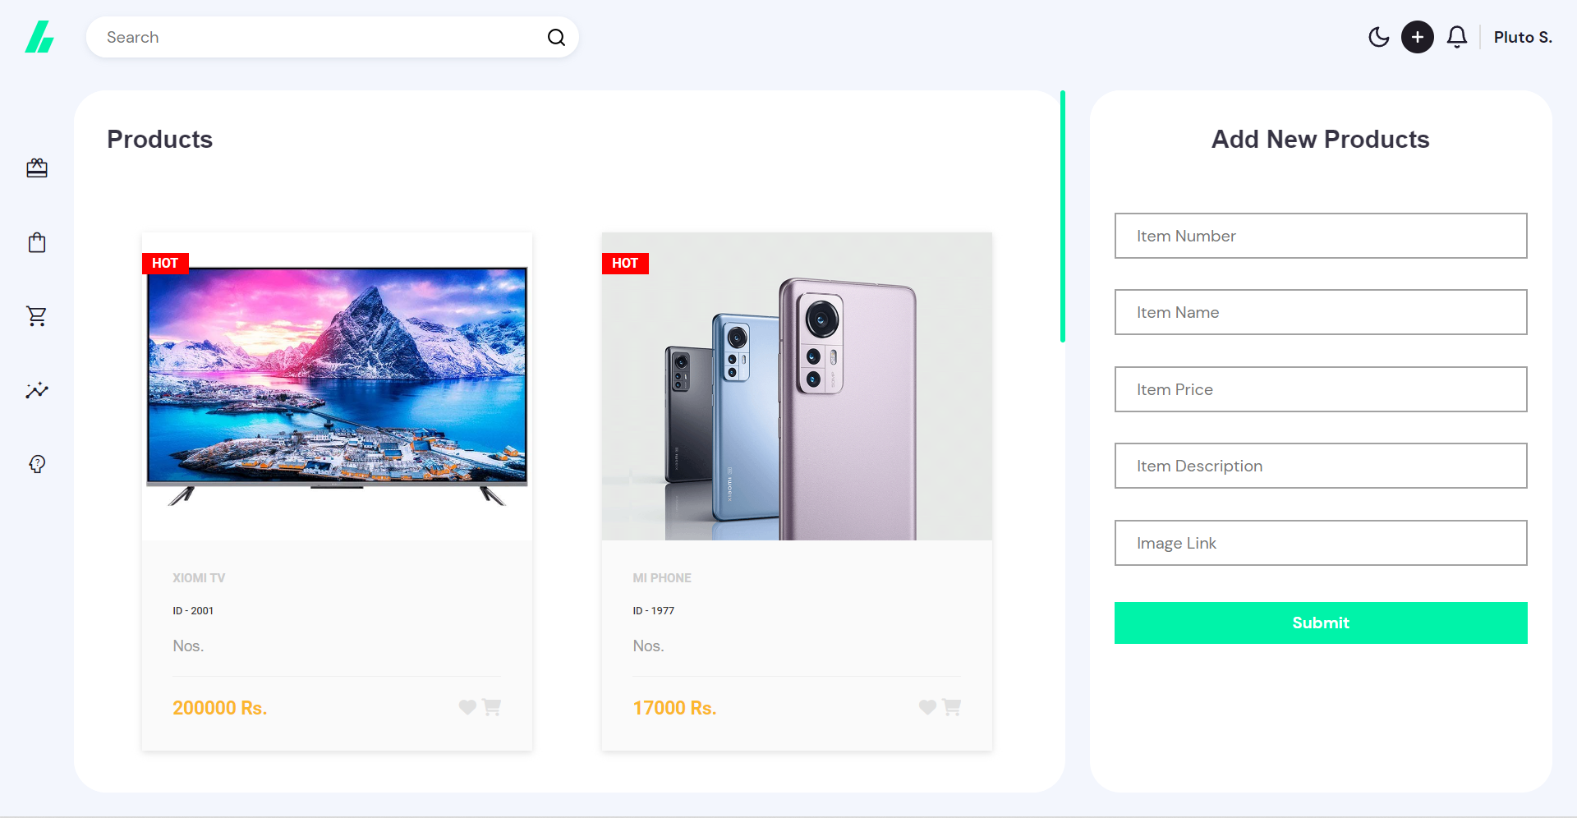Open the green app logo
The width and height of the screenshot is (1577, 818).
[x=39, y=37]
